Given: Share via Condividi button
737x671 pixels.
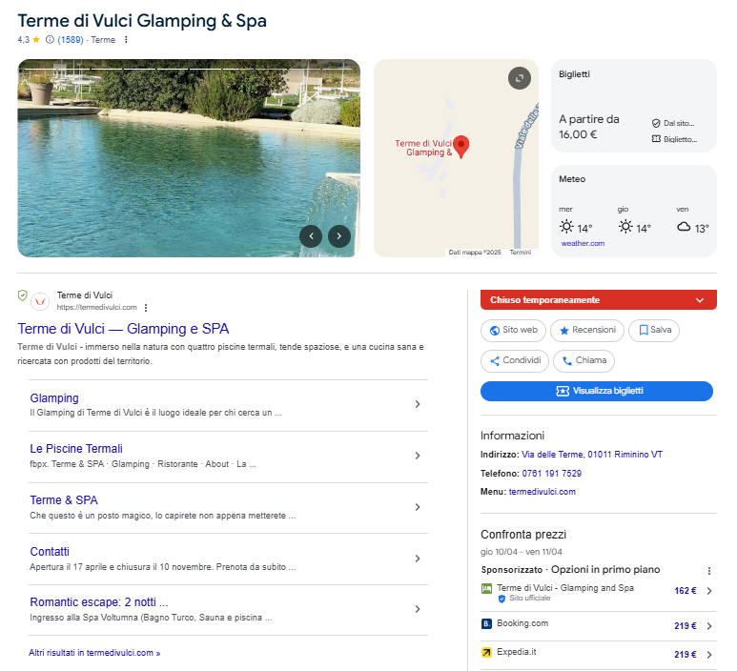Looking at the screenshot, I should [x=515, y=361].
